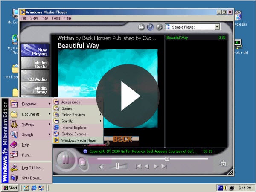This screenshot has width=256, height=192.
Task: Open the Play menu in the menu bar
Action: point(45,18)
